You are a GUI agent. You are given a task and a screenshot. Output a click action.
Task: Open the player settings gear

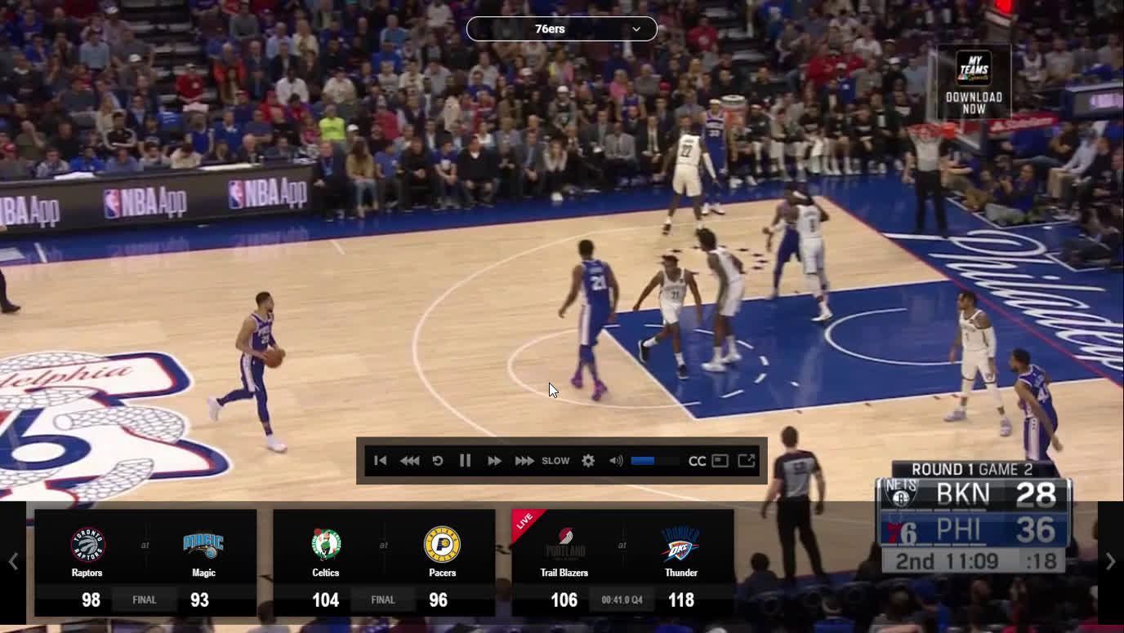(x=588, y=461)
